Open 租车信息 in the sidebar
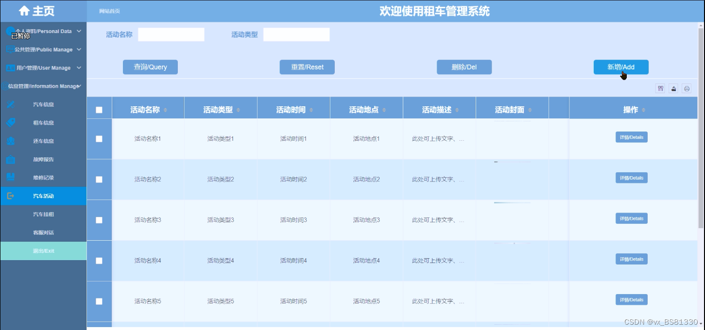This screenshot has width=705, height=330. 43,123
